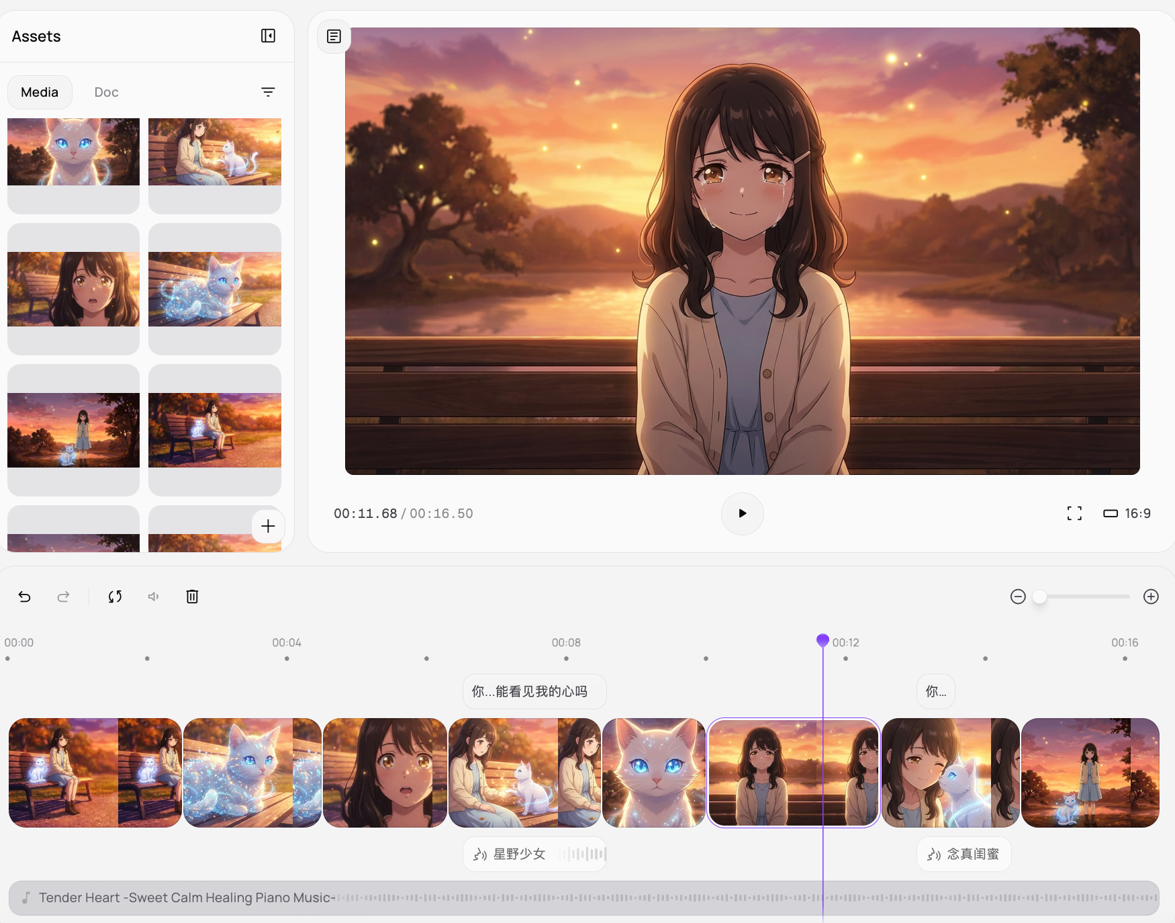Click the music note on the Tender Heart track

click(27, 897)
